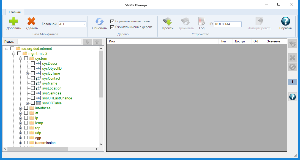Check the iso.org.dod.internet checkbox
300x160 pixels.
click(x=12, y=48)
